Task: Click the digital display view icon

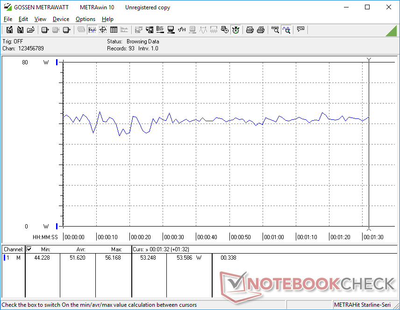Action: click(81, 30)
